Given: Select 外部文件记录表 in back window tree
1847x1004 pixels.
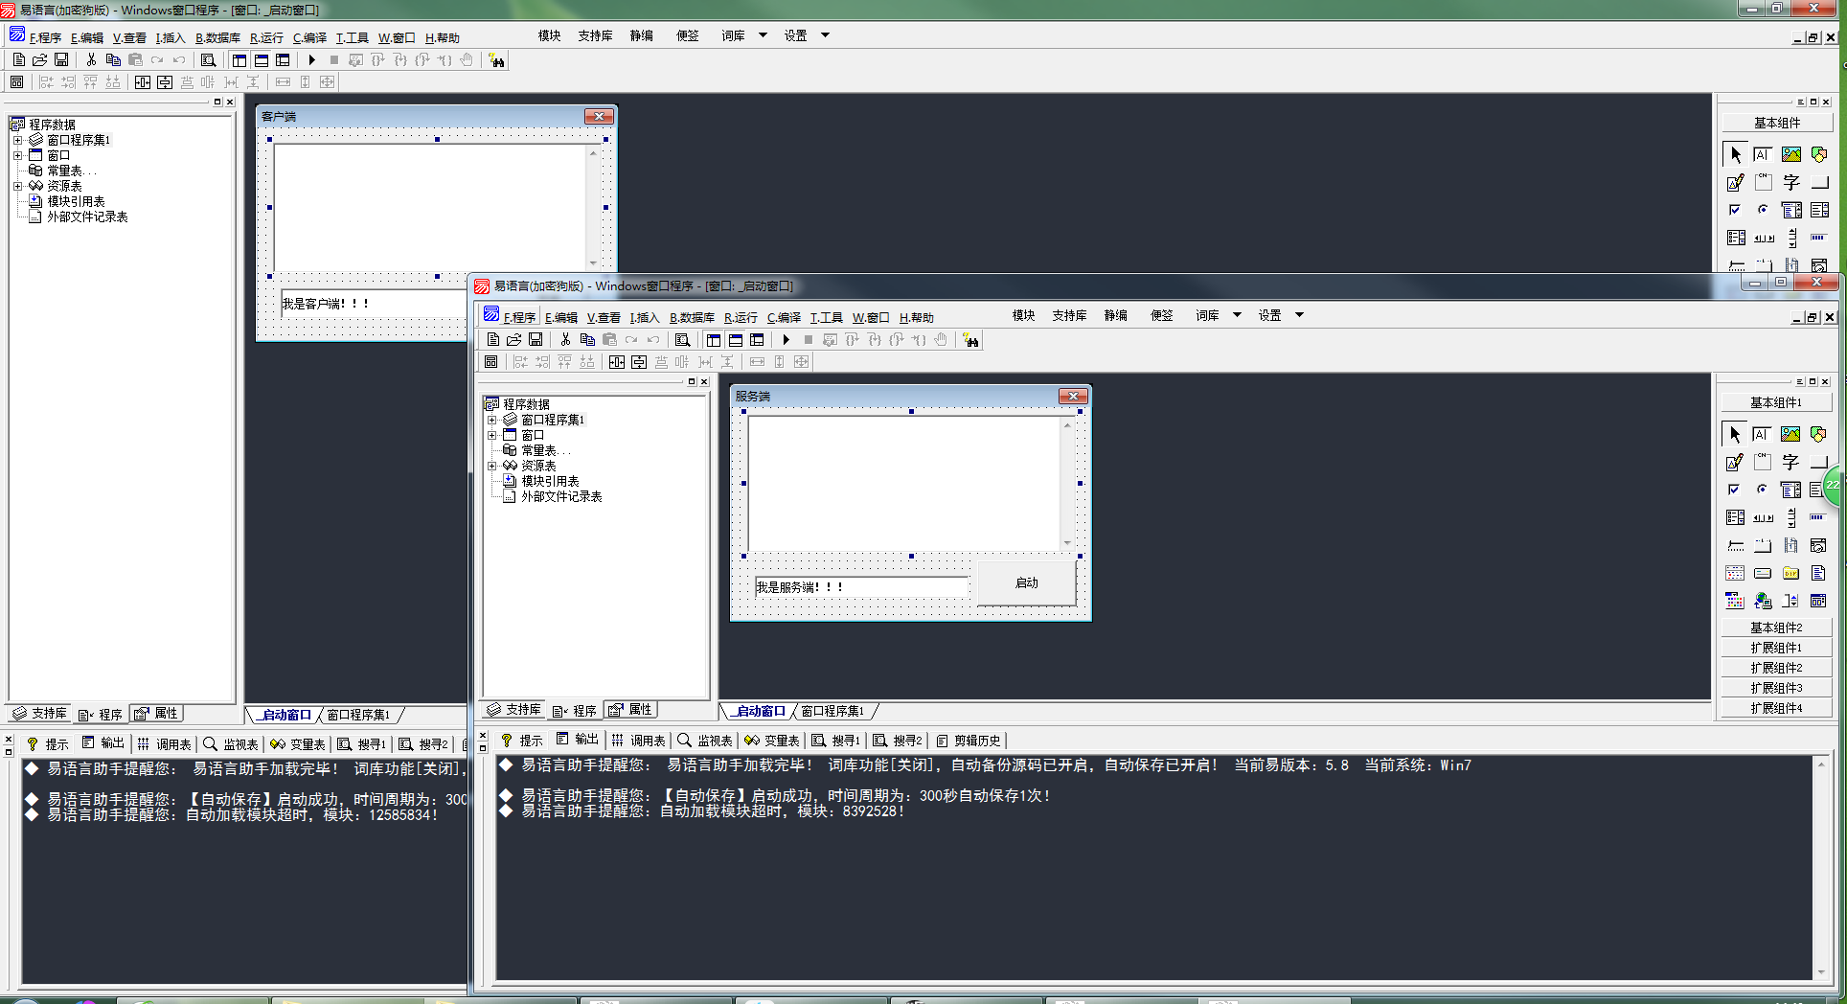Looking at the screenshot, I should click(87, 217).
